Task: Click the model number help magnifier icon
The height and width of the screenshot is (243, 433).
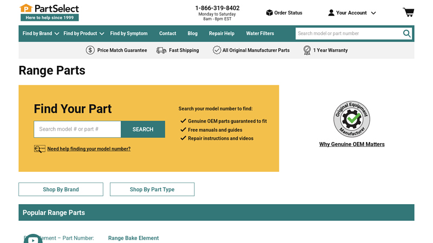Action: coord(40,149)
